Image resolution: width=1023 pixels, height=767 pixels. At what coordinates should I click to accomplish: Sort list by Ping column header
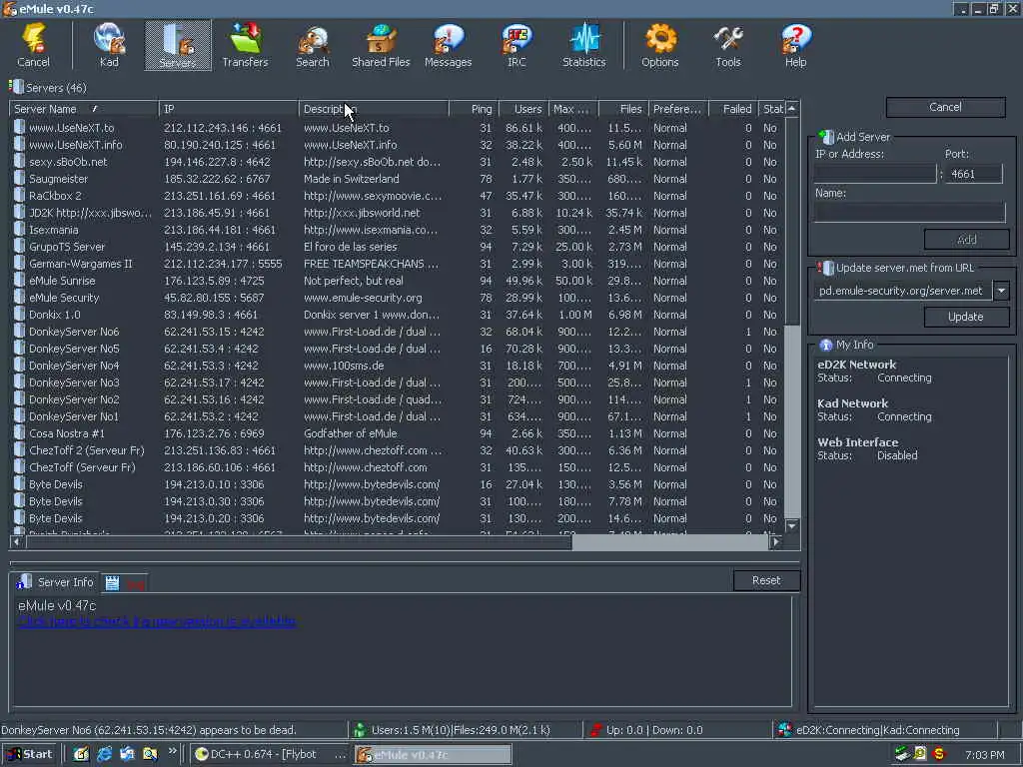474,109
